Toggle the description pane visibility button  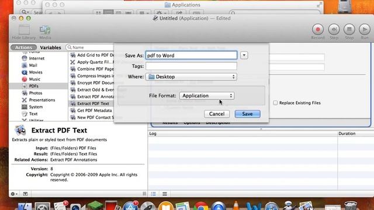25,194
